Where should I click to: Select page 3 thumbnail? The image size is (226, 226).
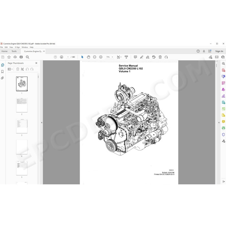[22, 126]
